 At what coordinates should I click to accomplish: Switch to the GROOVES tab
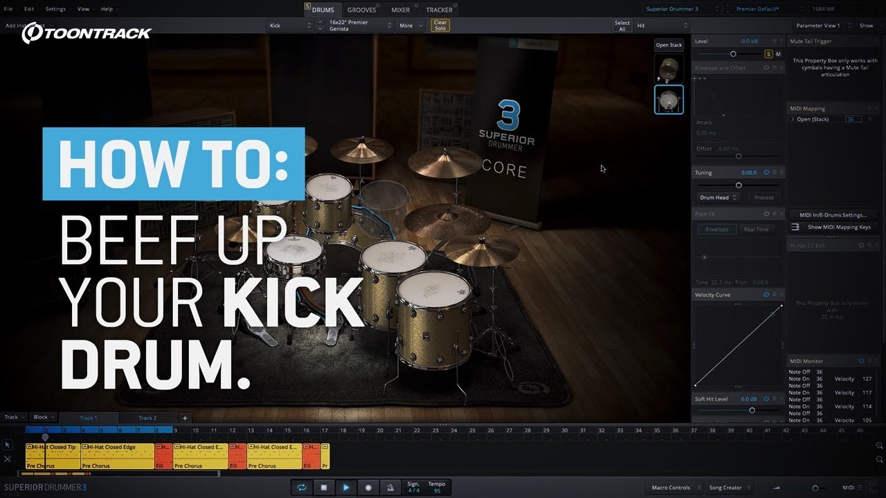361,10
